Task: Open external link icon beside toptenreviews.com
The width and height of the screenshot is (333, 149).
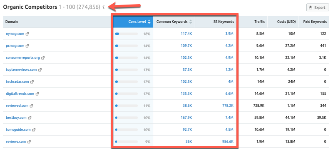Action: click(x=40, y=70)
